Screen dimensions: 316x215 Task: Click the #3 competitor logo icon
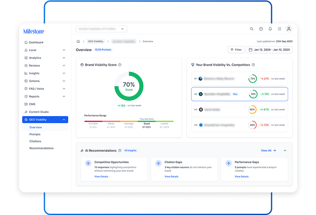point(201,110)
